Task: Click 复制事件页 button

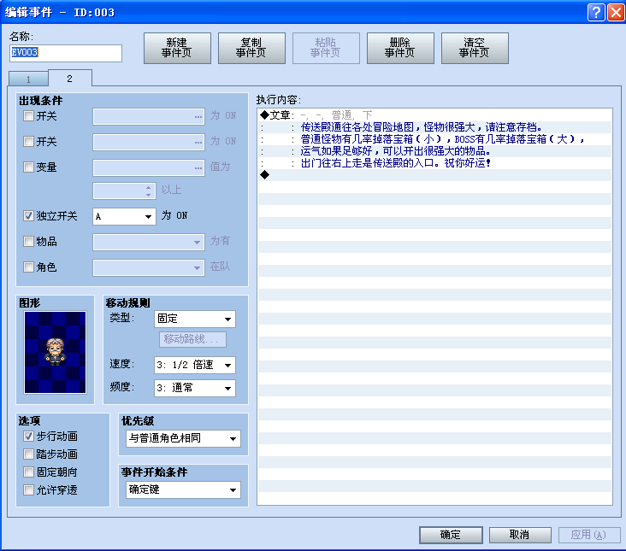Action: 251,48
